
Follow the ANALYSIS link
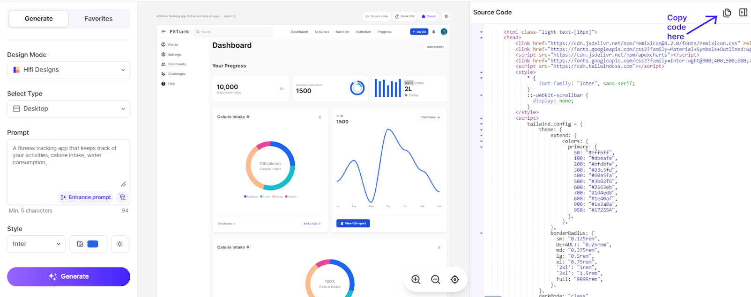[x=312, y=224]
